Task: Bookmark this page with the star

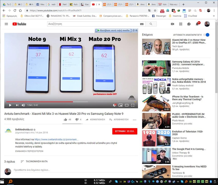Action: pos(155,11)
